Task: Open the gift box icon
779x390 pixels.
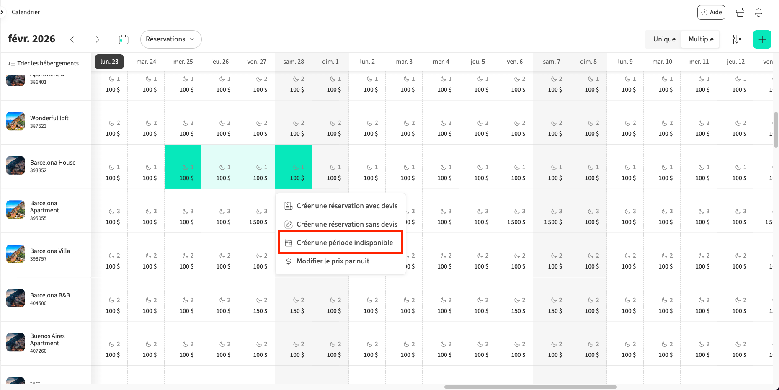Action: [x=740, y=13]
